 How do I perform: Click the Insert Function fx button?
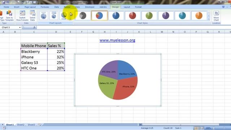[x=34, y=27]
